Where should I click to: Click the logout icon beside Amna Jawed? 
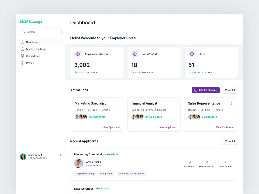[x=60, y=155]
